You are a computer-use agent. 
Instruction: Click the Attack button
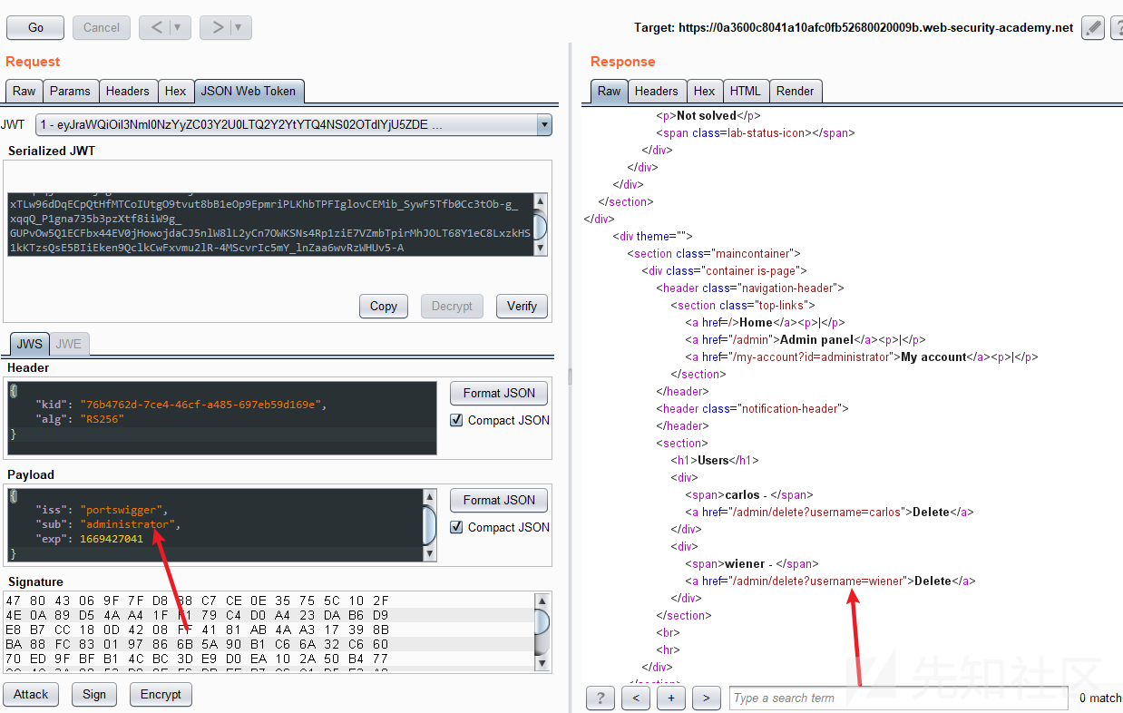[x=31, y=694]
